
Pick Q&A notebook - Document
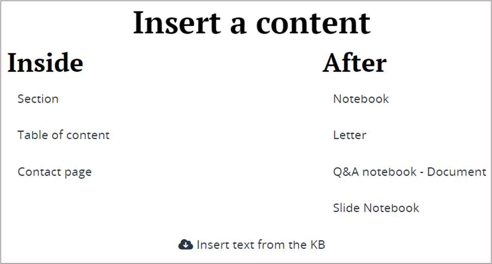click(409, 172)
